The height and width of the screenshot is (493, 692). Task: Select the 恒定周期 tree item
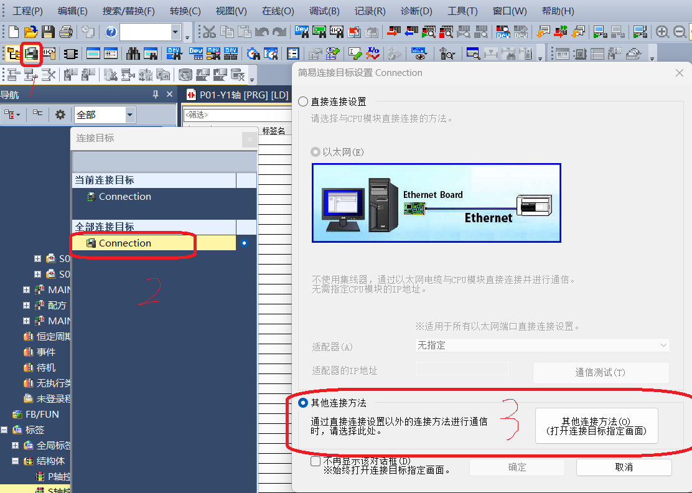pos(47,336)
